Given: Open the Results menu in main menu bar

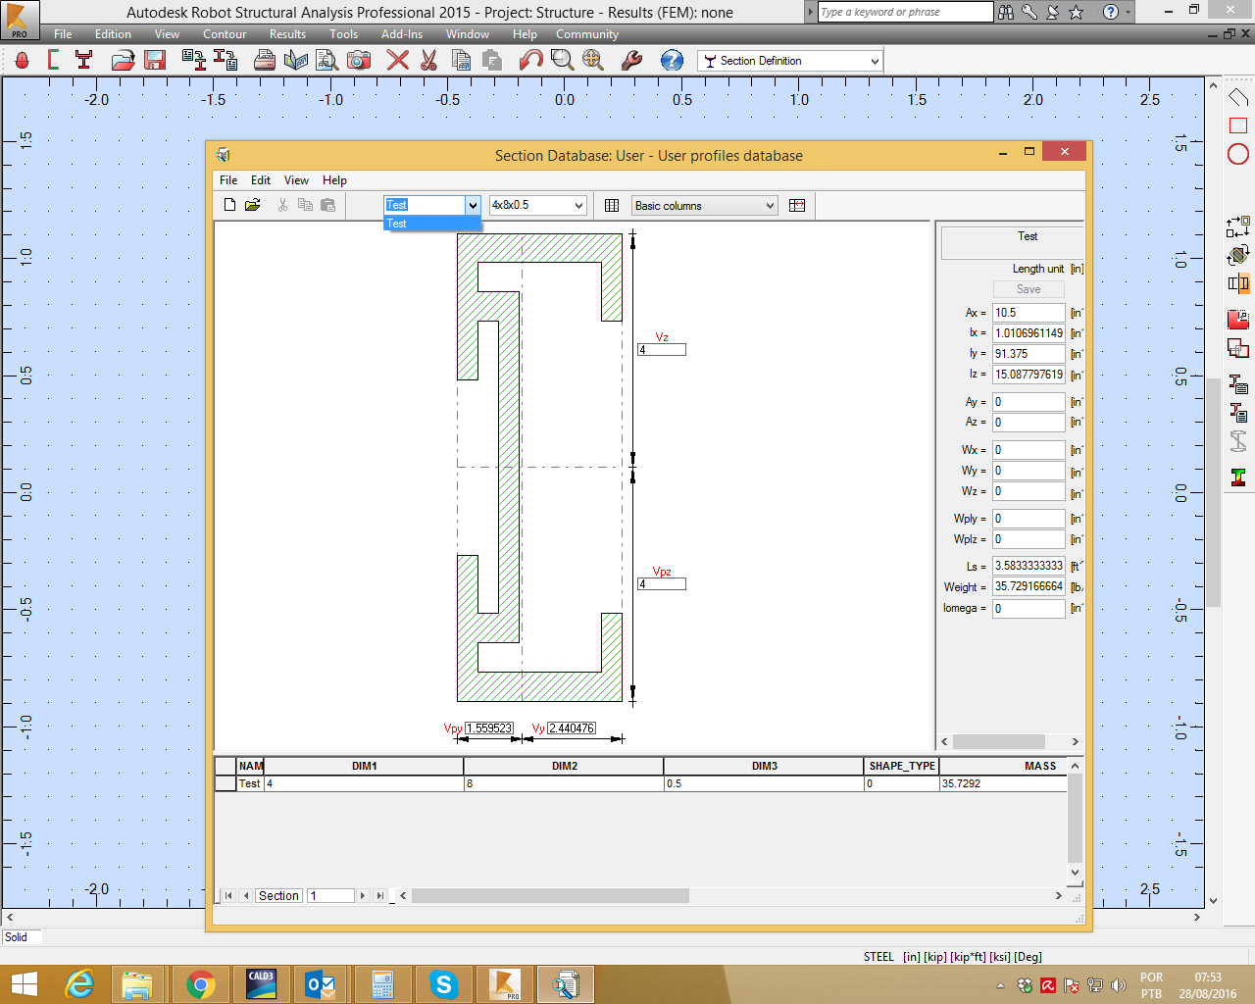Looking at the screenshot, I should [287, 33].
